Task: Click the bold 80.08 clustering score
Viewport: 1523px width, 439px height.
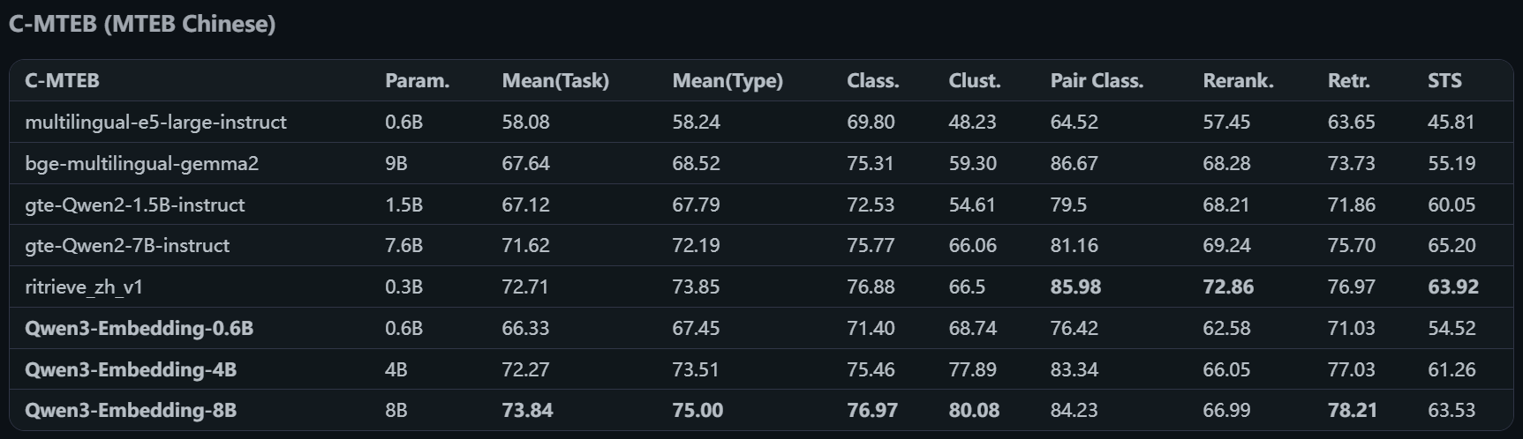Action: (x=974, y=411)
